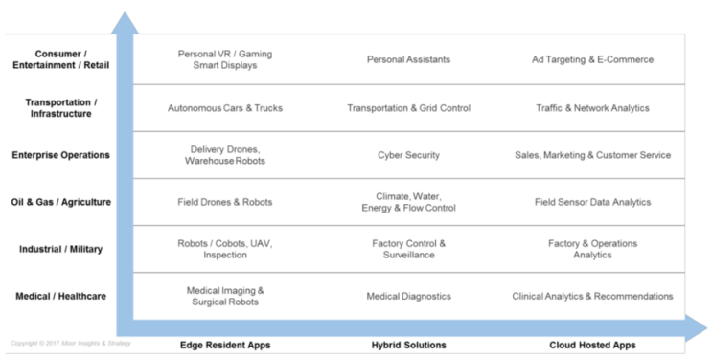Click the rightward horizontal arrow tip
The width and height of the screenshot is (712, 358).
[x=696, y=328]
